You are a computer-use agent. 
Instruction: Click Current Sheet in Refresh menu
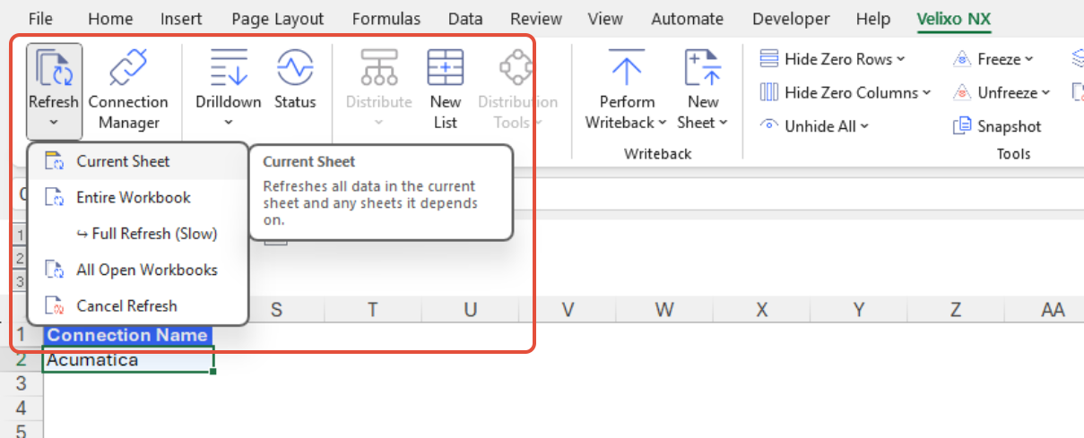click(x=123, y=161)
